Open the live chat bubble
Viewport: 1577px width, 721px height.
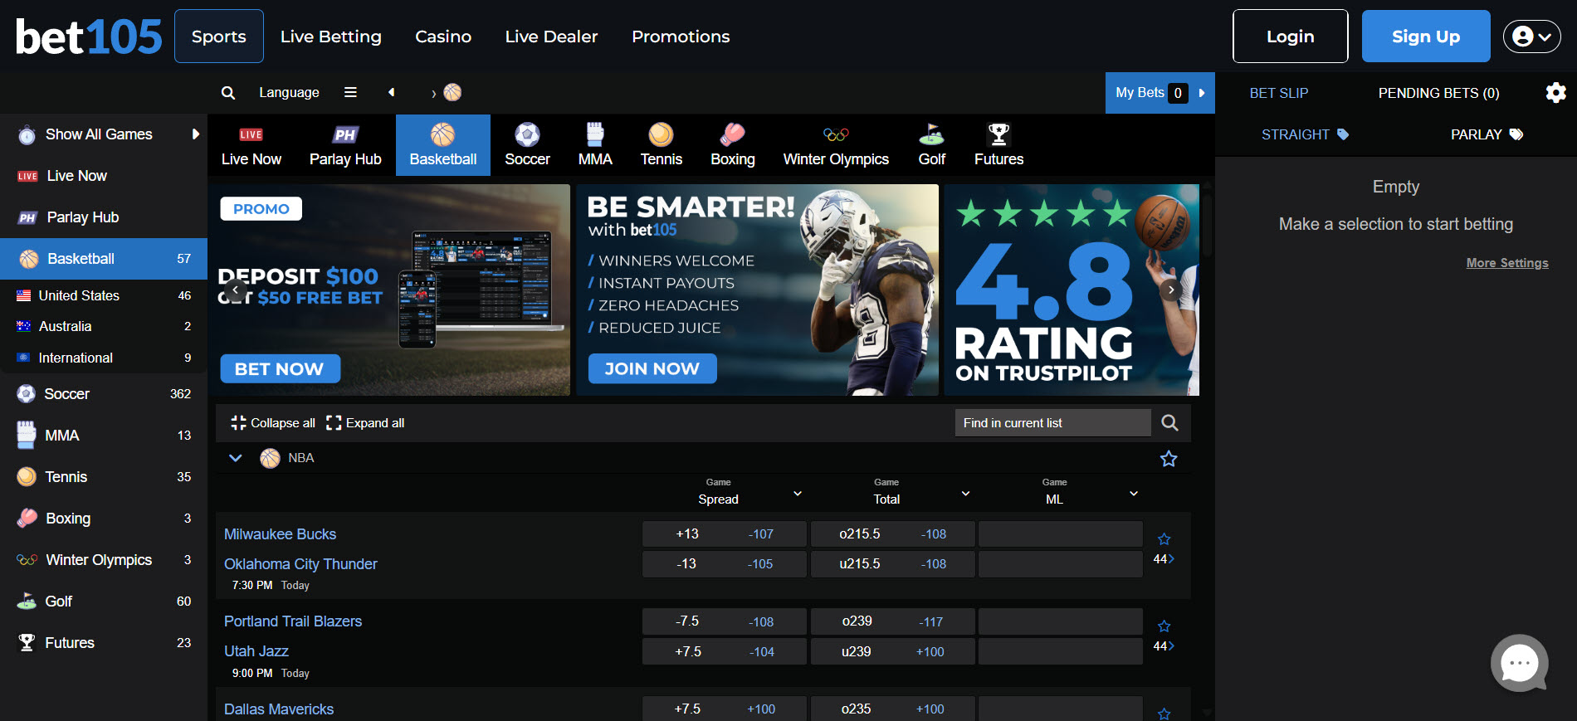[1519, 663]
